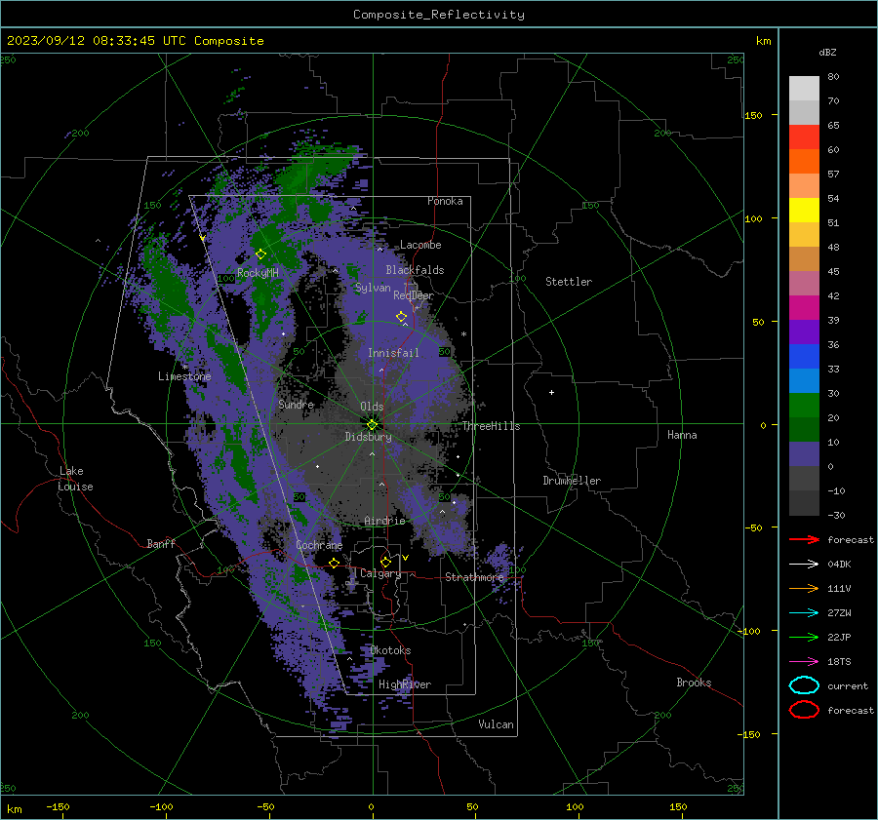Click the Banff label
878x820 pixels.
point(161,543)
